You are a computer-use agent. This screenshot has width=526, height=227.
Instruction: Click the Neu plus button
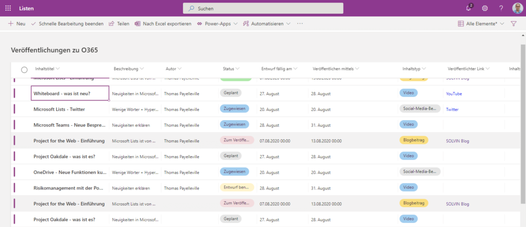coord(17,24)
